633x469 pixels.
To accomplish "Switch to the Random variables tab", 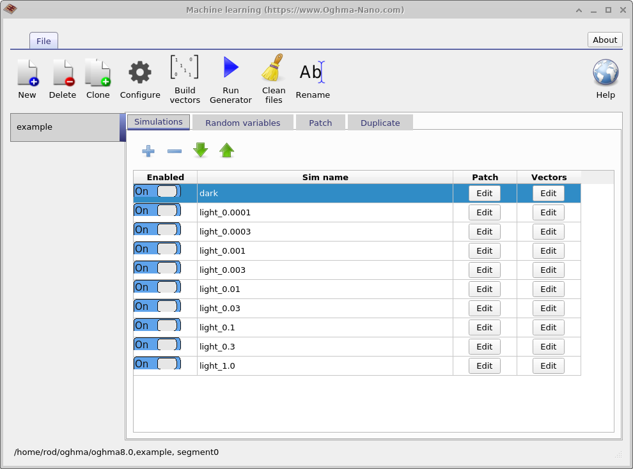I will click(x=242, y=123).
